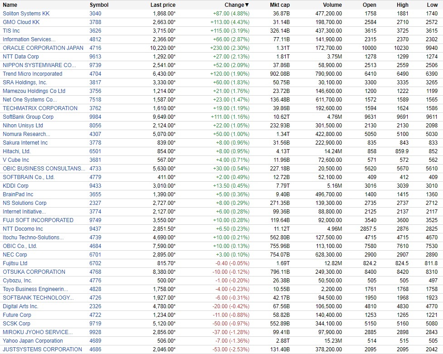443x354 pixels.
Task: Open FUJI SOFT INCORPORATED link
Action: tap(38, 220)
